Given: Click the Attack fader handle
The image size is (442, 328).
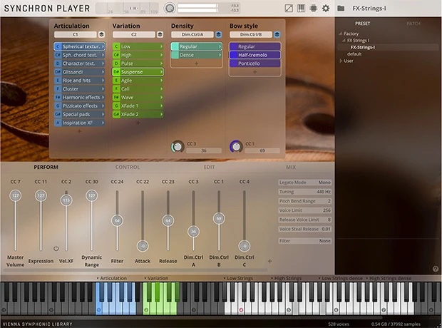Looking at the screenshot, I should 143,246.
